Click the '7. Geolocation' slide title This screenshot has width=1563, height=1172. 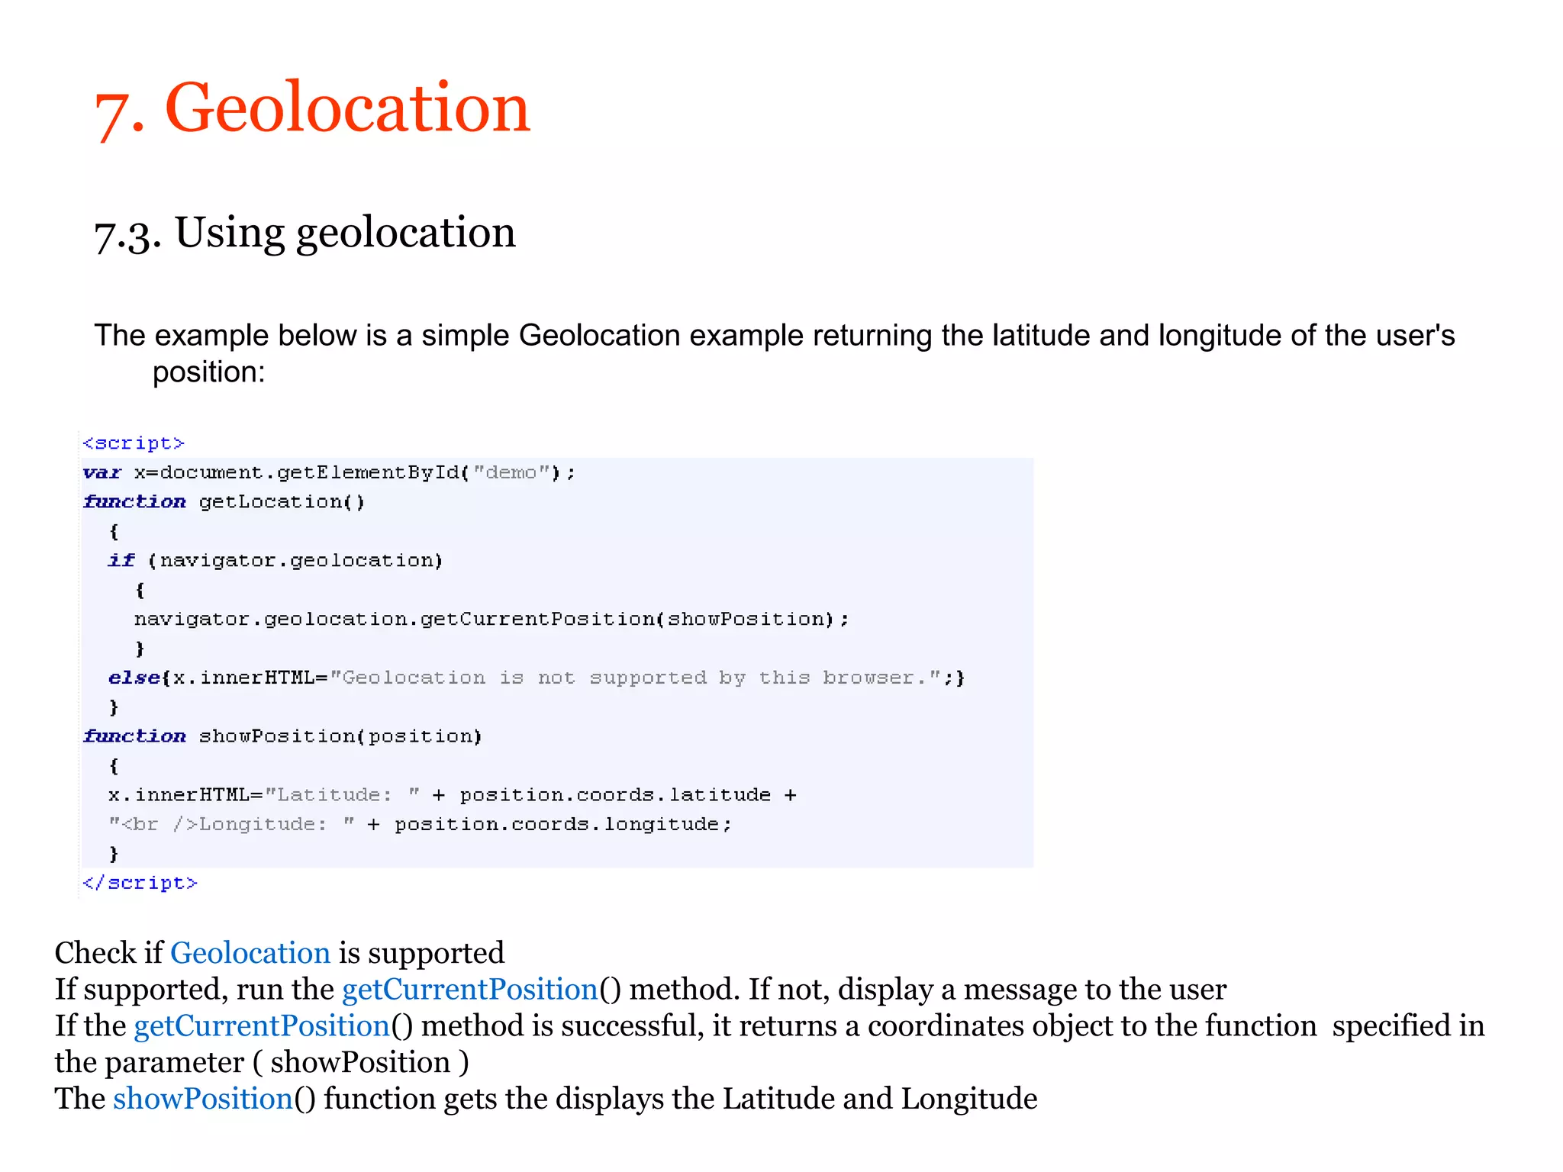pos(311,108)
